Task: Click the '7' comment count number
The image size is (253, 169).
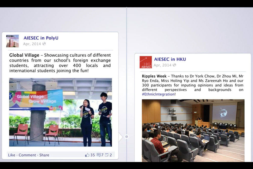Action: point(102,155)
